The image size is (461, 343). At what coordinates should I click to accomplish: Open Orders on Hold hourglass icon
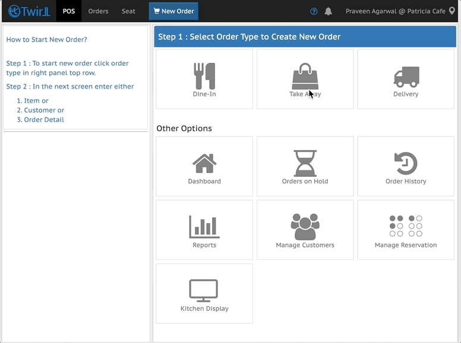305,163
